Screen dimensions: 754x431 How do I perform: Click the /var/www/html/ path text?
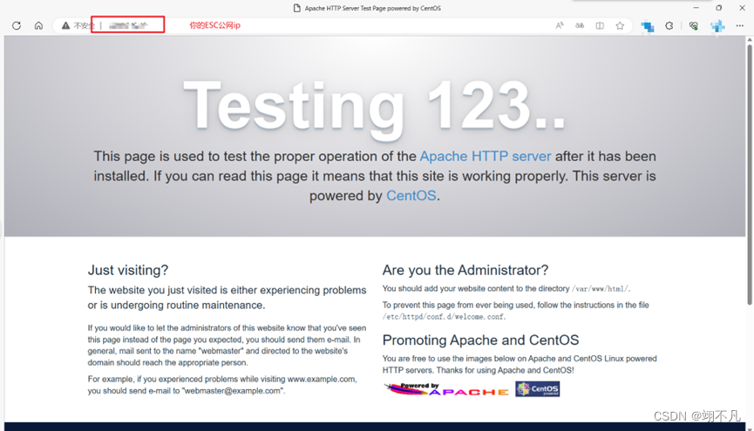coord(600,289)
